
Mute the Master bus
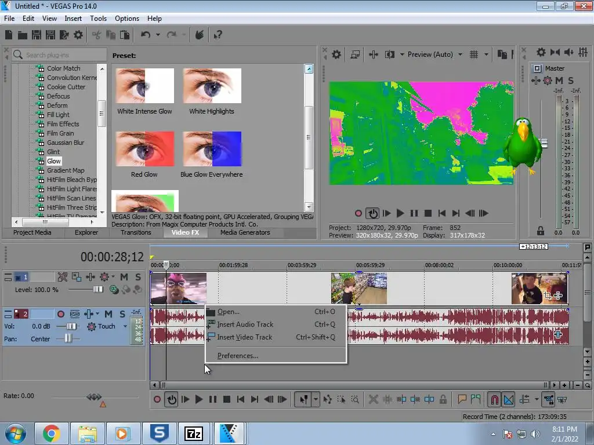pyautogui.click(x=559, y=80)
